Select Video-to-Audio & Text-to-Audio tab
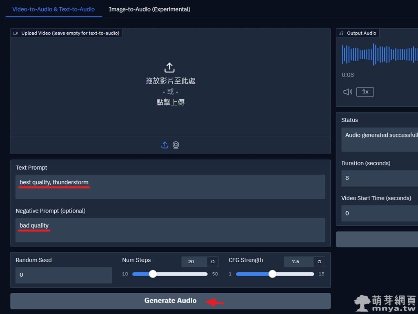The width and height of the screenshot is (418, 314). coord(53,9)
